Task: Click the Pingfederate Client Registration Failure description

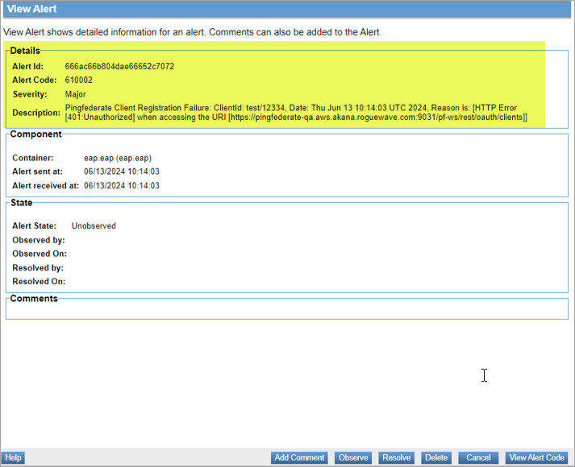Action: click(296, 113)
